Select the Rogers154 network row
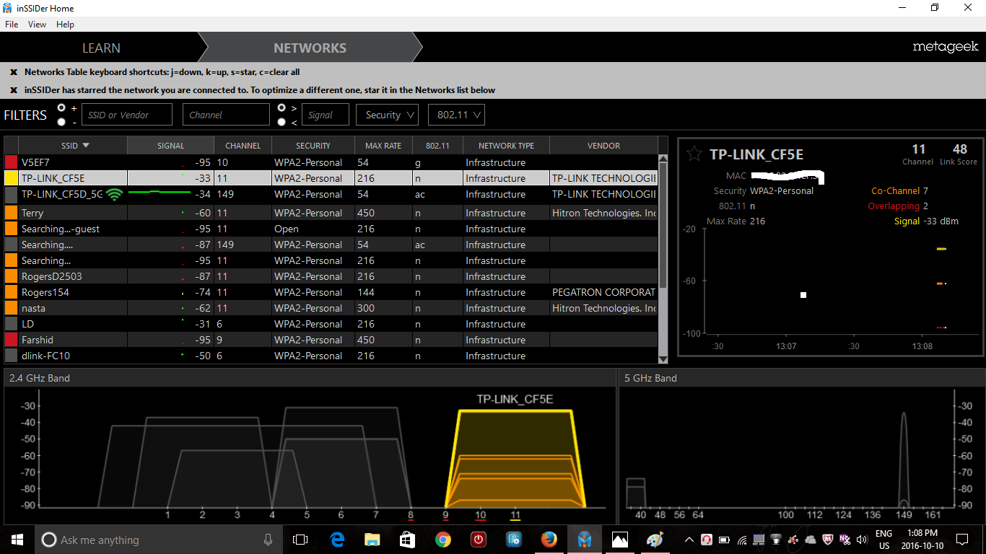Viewport: 986px width, 554px height. [331, 292]
